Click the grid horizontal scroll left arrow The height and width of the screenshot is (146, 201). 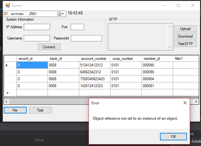point(6,102)
